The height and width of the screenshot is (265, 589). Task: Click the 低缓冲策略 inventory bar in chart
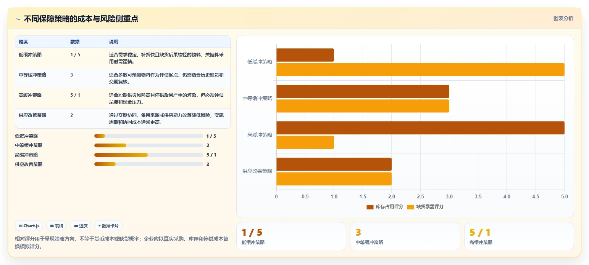[x=305, y=55]
